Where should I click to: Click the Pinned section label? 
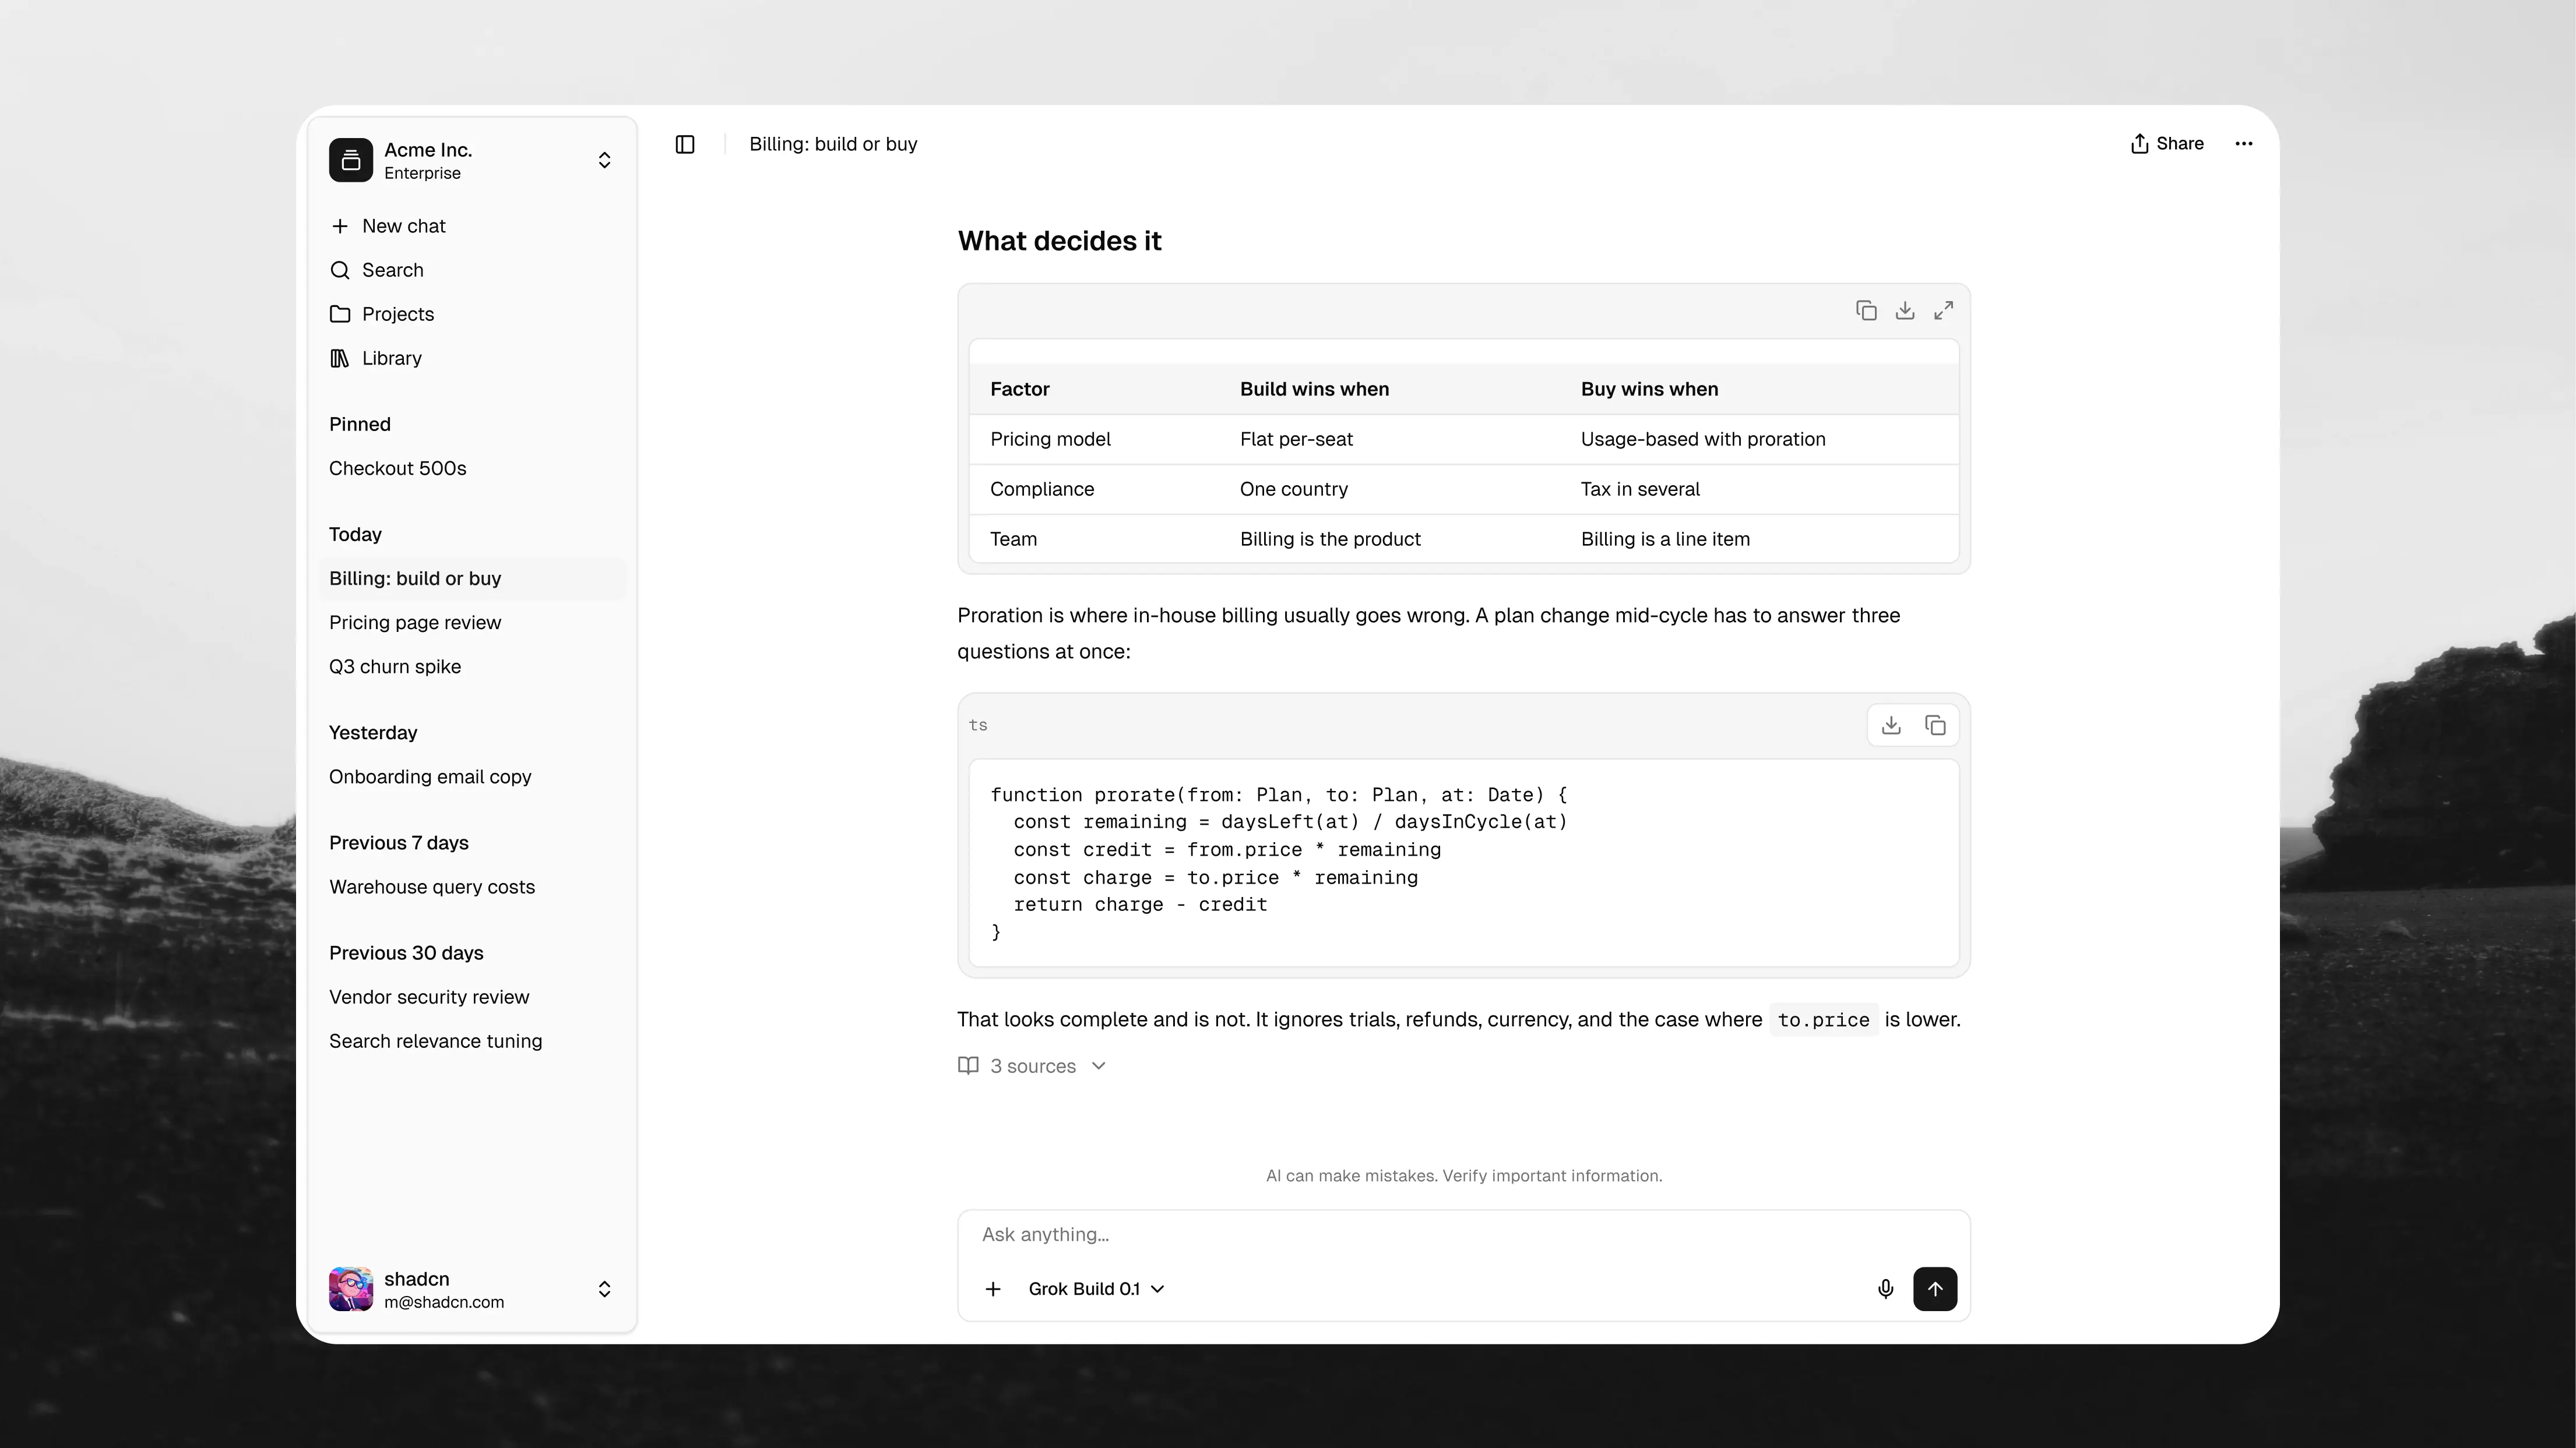pos(360,425)
